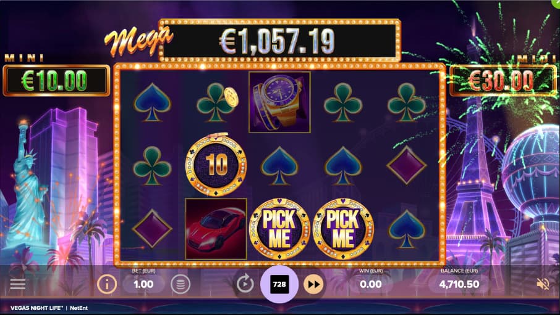Open the coin bet settings
This screenshot has width=560, height=315.
point(180,284)
